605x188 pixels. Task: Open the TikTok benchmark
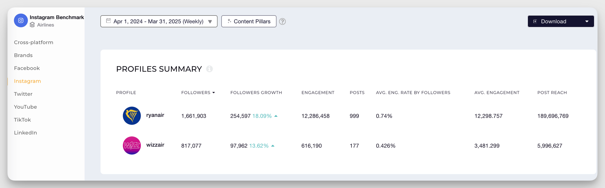click(x=22, y=120)
